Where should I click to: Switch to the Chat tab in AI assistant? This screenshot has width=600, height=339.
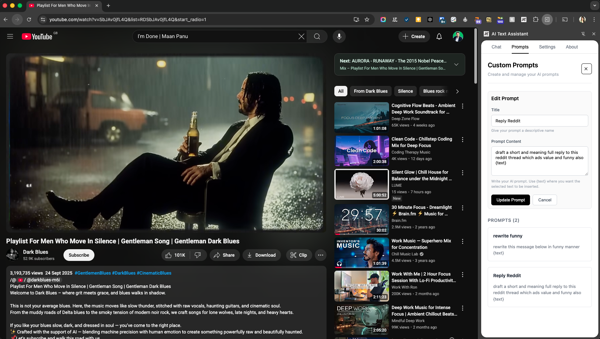coord(496,47)
